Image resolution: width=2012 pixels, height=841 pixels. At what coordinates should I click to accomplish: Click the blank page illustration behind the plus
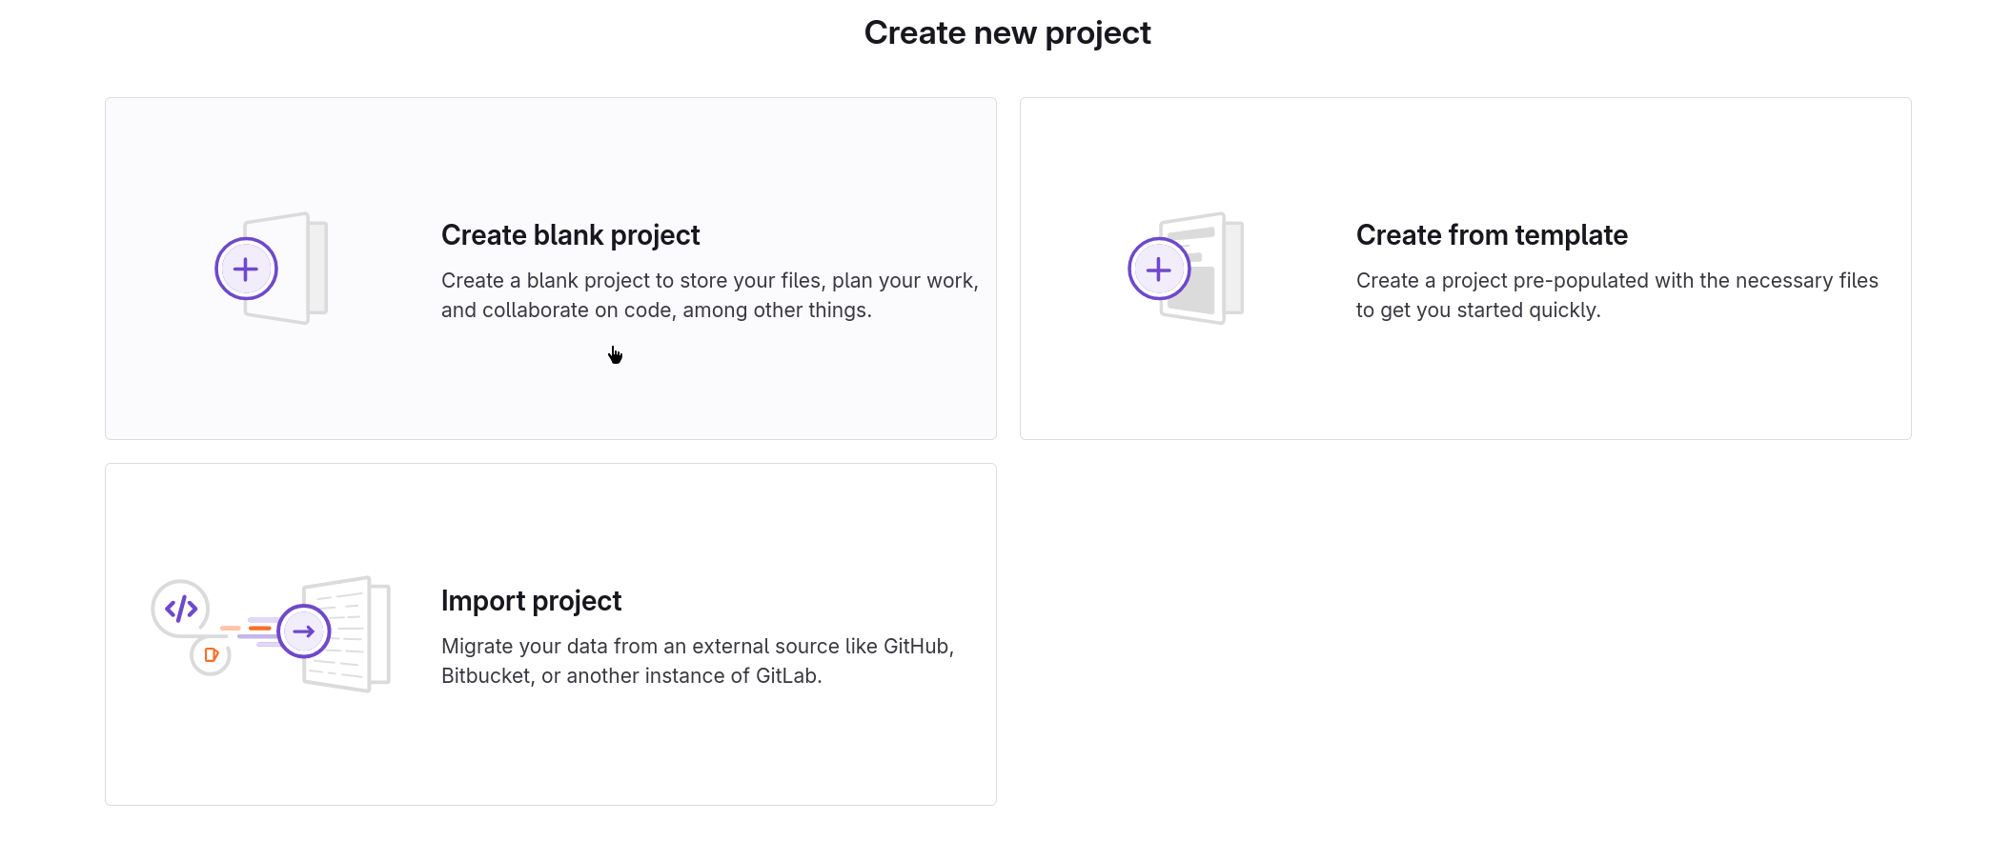coord(305,267)
